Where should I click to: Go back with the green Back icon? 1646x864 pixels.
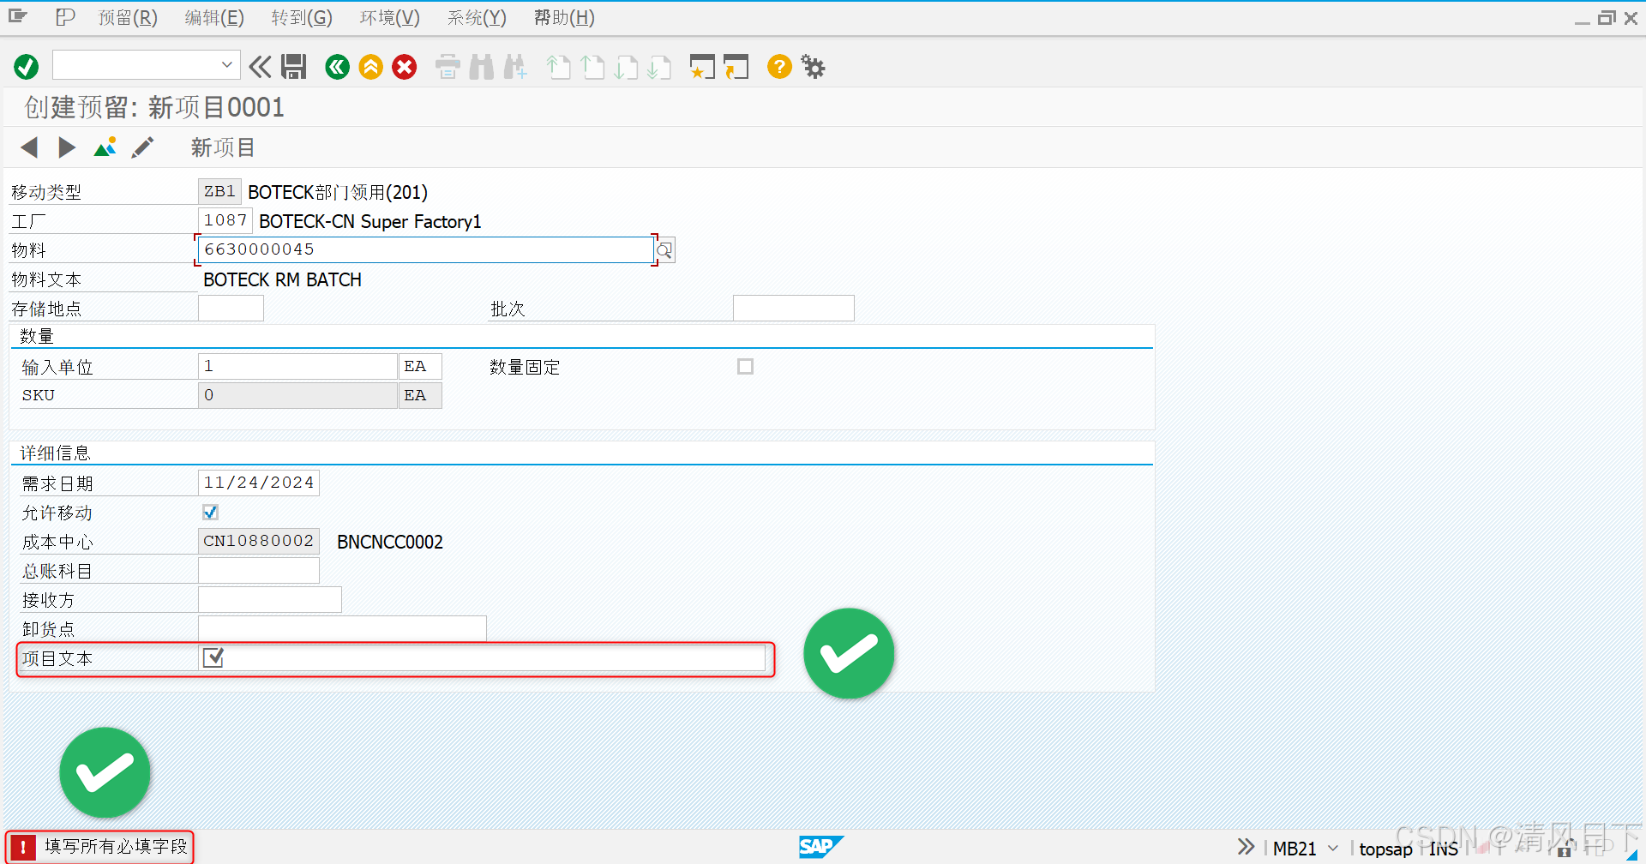(337, 67)
